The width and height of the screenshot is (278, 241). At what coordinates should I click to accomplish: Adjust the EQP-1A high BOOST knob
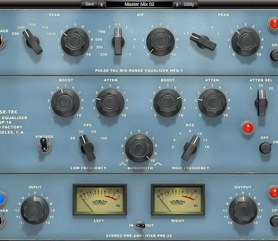pos(167,102)
